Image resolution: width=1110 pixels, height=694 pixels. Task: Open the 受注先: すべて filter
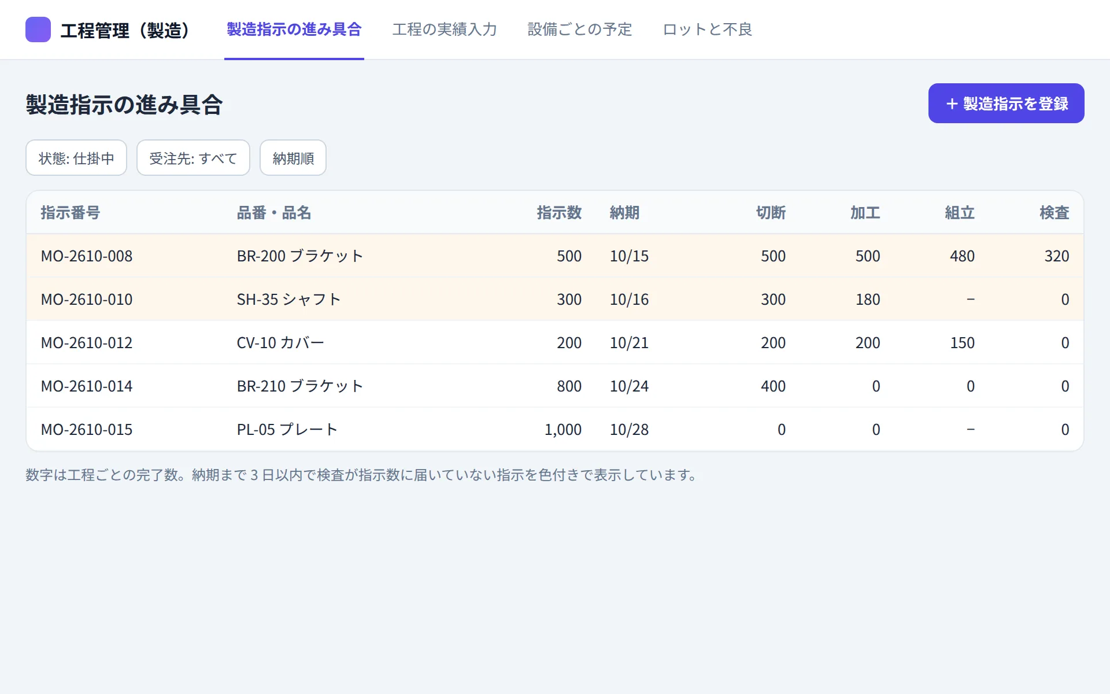193,158
